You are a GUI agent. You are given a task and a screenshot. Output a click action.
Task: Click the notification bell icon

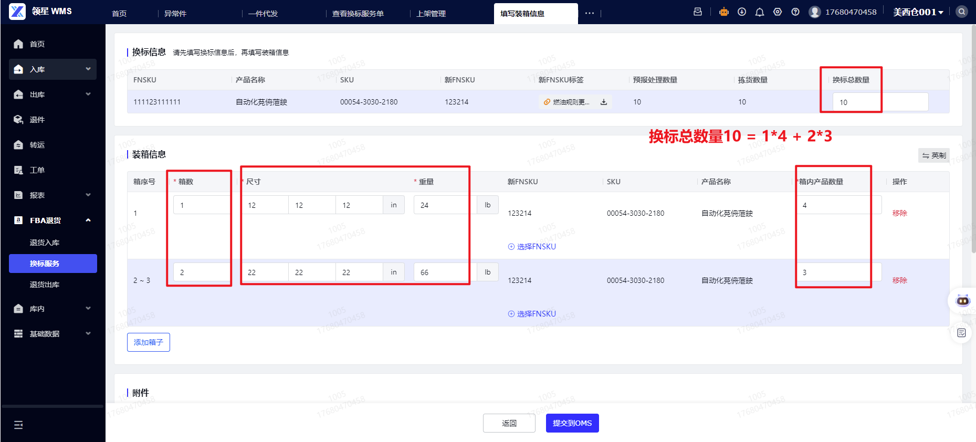759,12
